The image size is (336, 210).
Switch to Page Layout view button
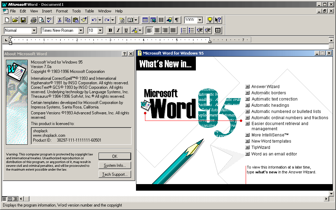(x=10, y=199)
